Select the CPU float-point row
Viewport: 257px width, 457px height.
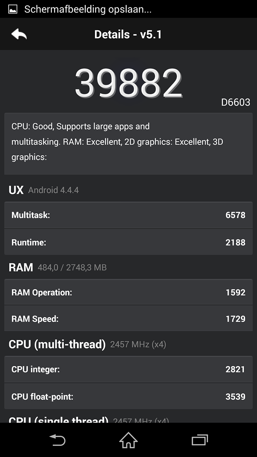tap(128, 396)
